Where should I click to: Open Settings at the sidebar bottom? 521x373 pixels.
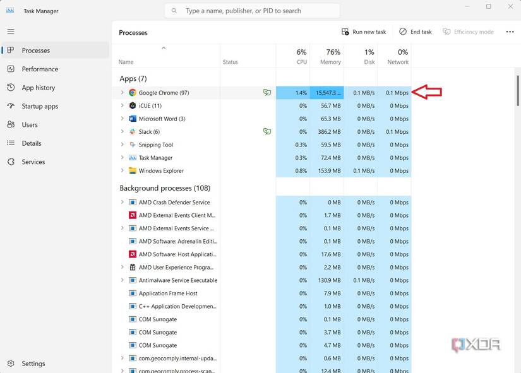(55, 364)
